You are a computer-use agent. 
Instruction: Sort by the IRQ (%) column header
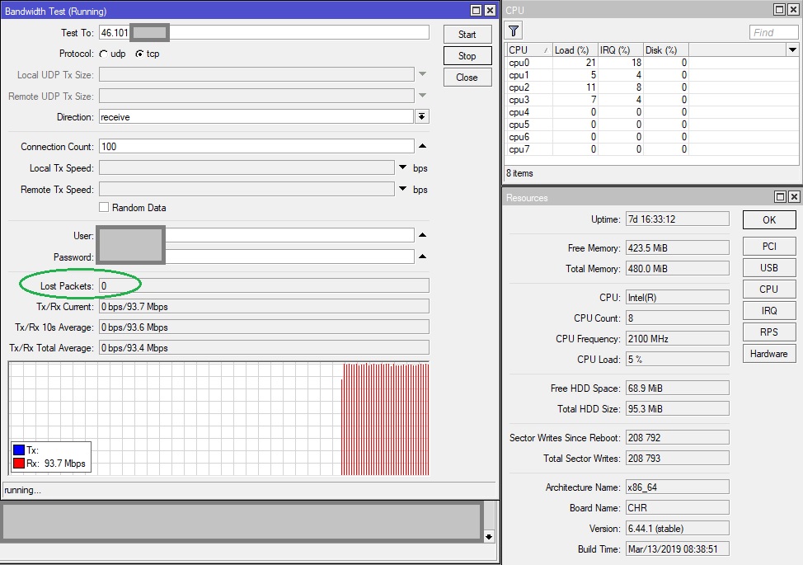pos(620,49)
